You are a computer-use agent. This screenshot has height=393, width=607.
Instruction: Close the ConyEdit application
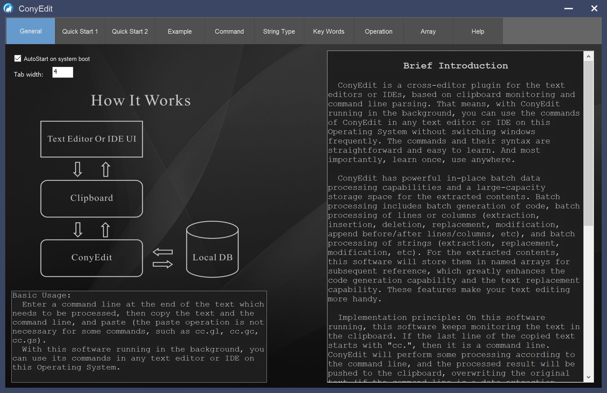594,8
